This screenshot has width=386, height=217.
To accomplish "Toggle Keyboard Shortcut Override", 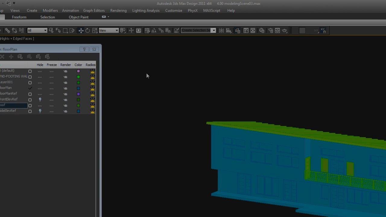I will tap(138, 30).
